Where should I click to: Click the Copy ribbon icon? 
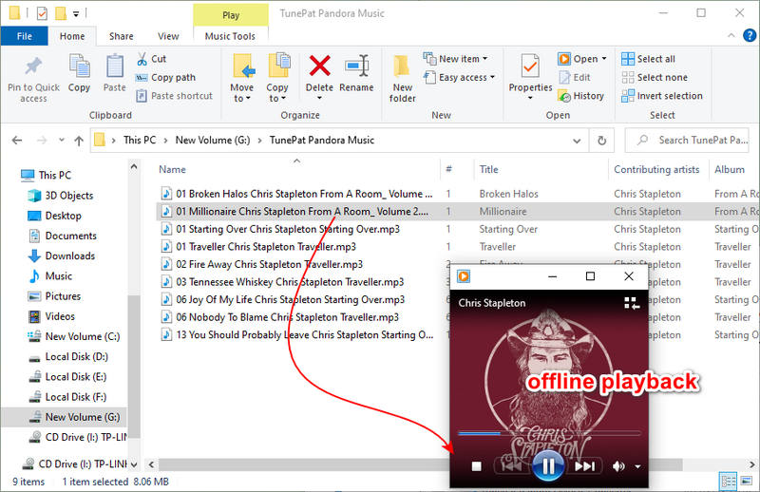(80, 73)
